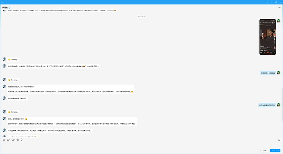Click the Thinking bubble below 你知道那个人是谁吗
The width and height of the screenshot is (283, 154).
click(14, 80)
